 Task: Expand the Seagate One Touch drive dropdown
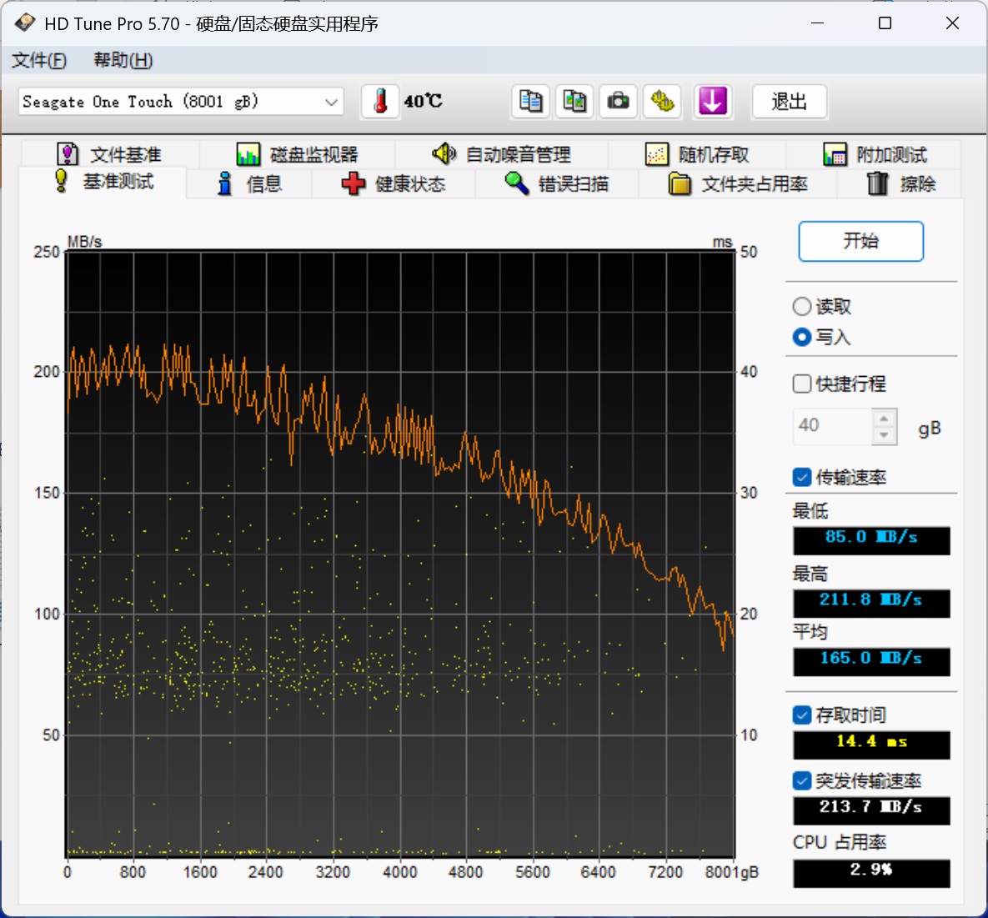(181, 102)
